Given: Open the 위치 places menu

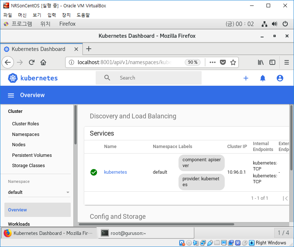Looking at the screenshot, I should pos(45,24).
